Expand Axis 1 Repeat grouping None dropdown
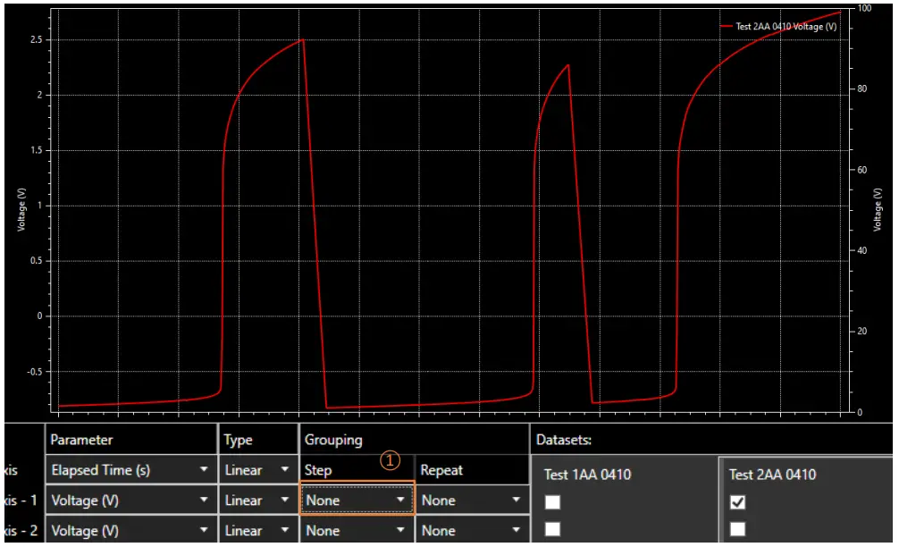 [472, 501]
